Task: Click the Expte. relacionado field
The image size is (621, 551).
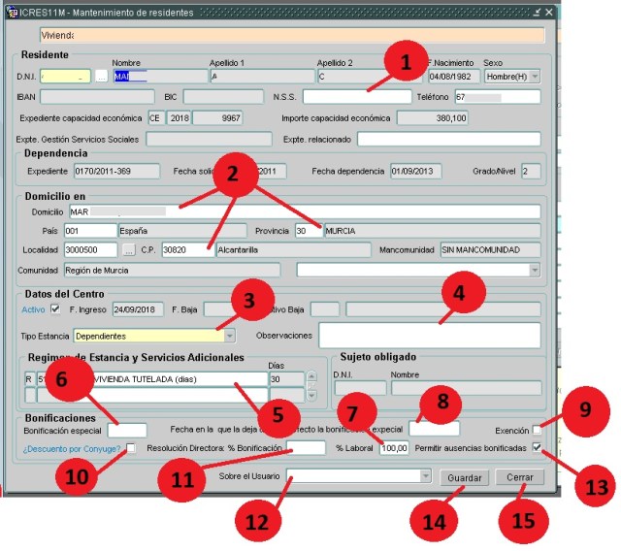Action: point(447,139)
